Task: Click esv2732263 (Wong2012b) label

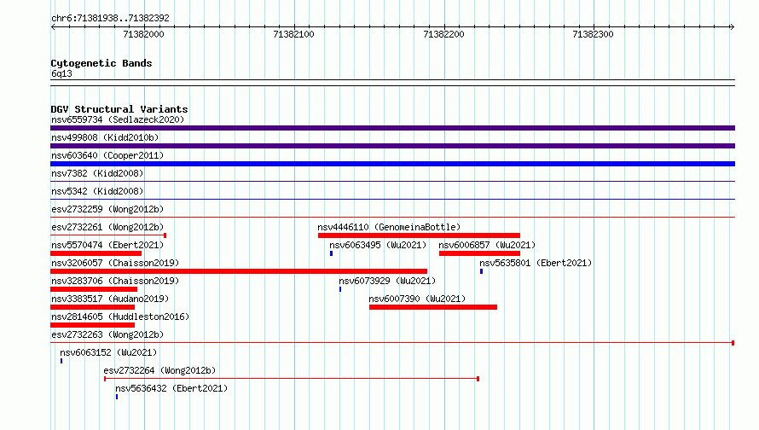Action: (107, 334)
